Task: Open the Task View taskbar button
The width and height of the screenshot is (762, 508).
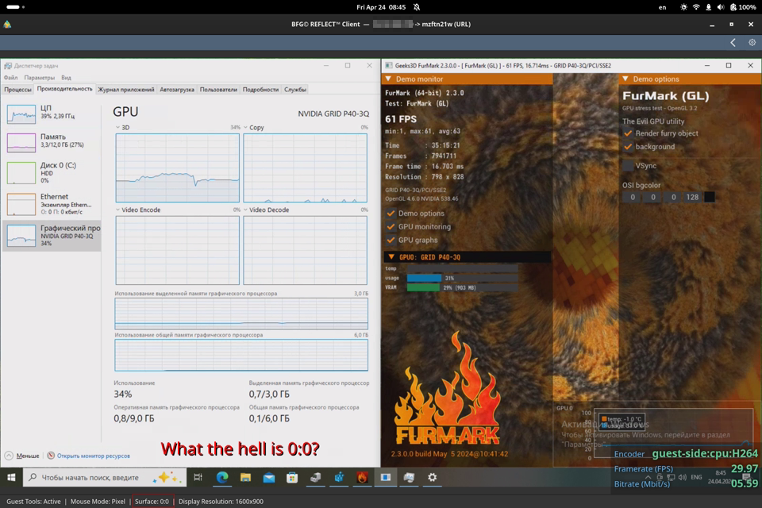Action: [198, 477]
